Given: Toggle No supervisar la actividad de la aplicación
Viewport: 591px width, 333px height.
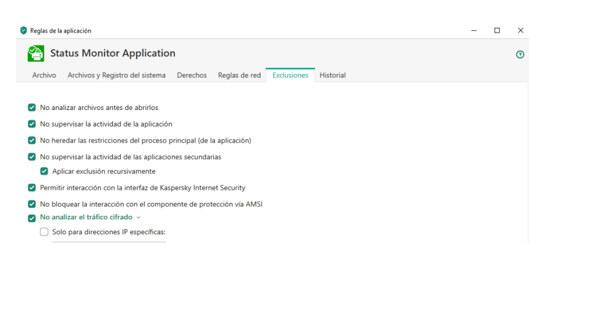Looking at the screenshot, I should point(32,124).
